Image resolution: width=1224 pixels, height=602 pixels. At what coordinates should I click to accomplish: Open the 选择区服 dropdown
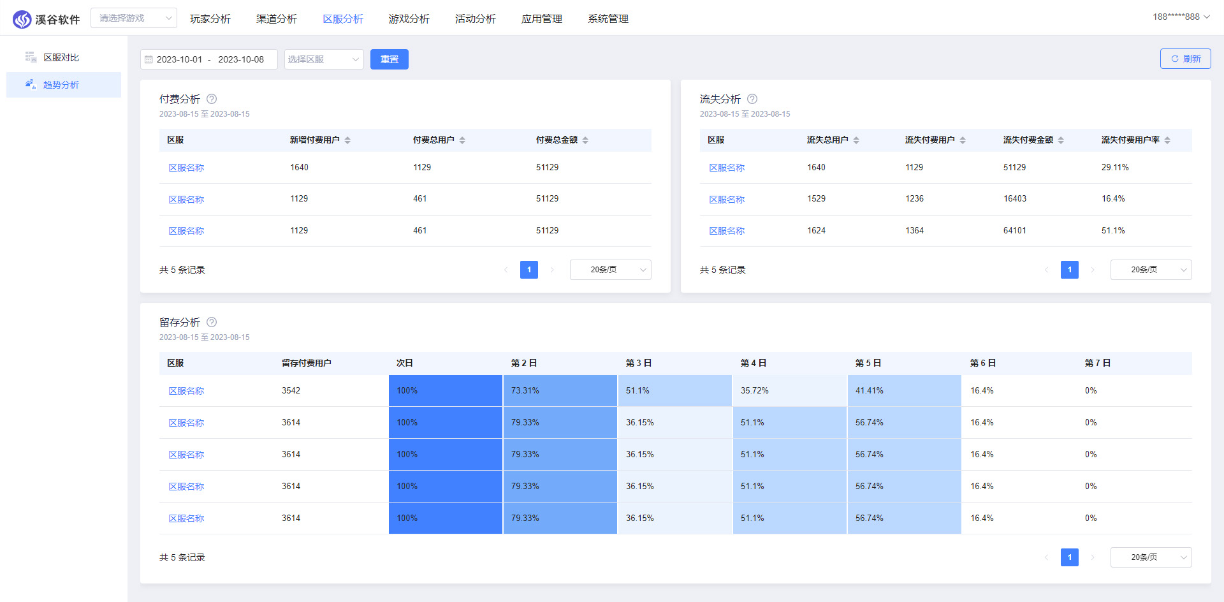pyautogui.click(x=324, y=59)
